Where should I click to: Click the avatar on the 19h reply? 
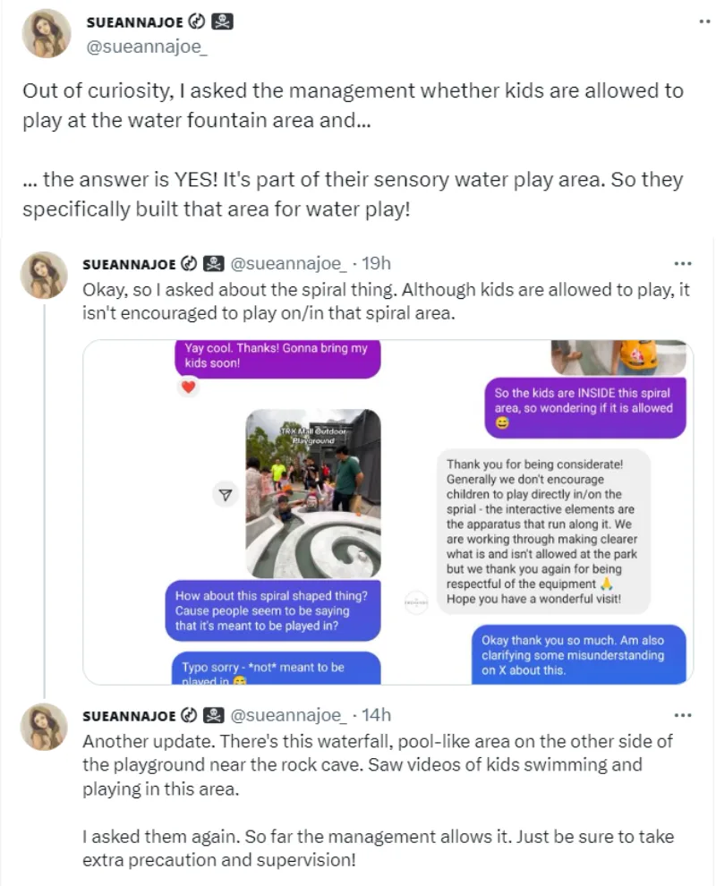[44, 275]
